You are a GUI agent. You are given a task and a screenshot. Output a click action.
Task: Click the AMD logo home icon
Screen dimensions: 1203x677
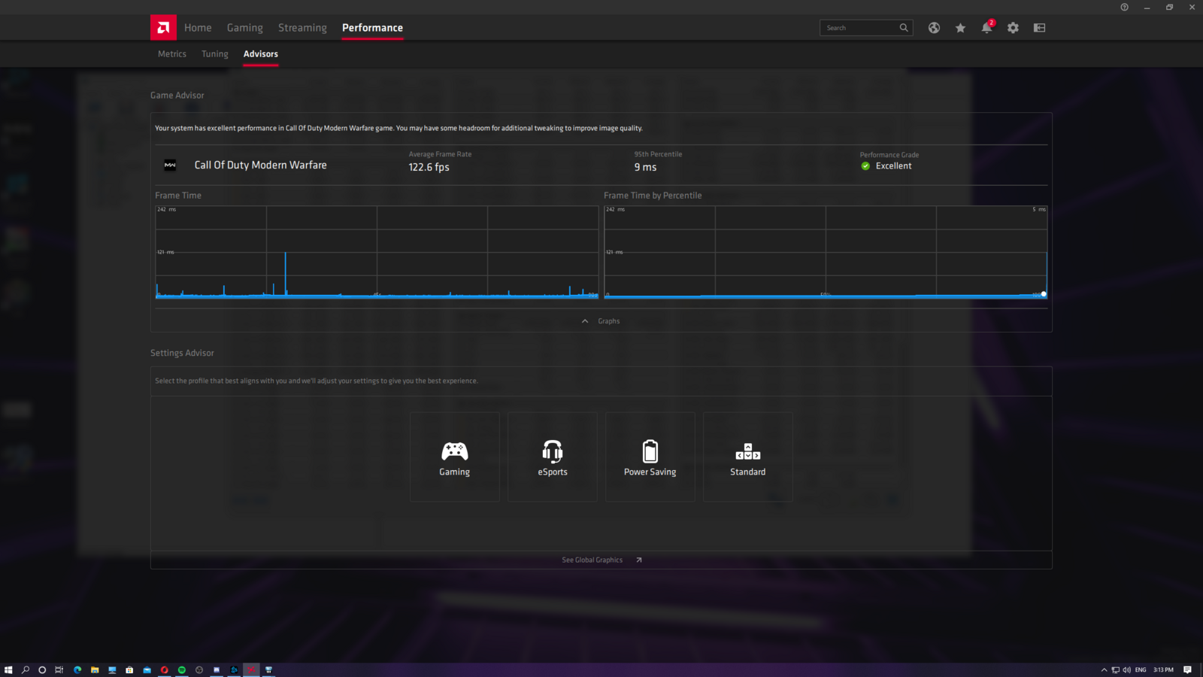pos(163,27)
